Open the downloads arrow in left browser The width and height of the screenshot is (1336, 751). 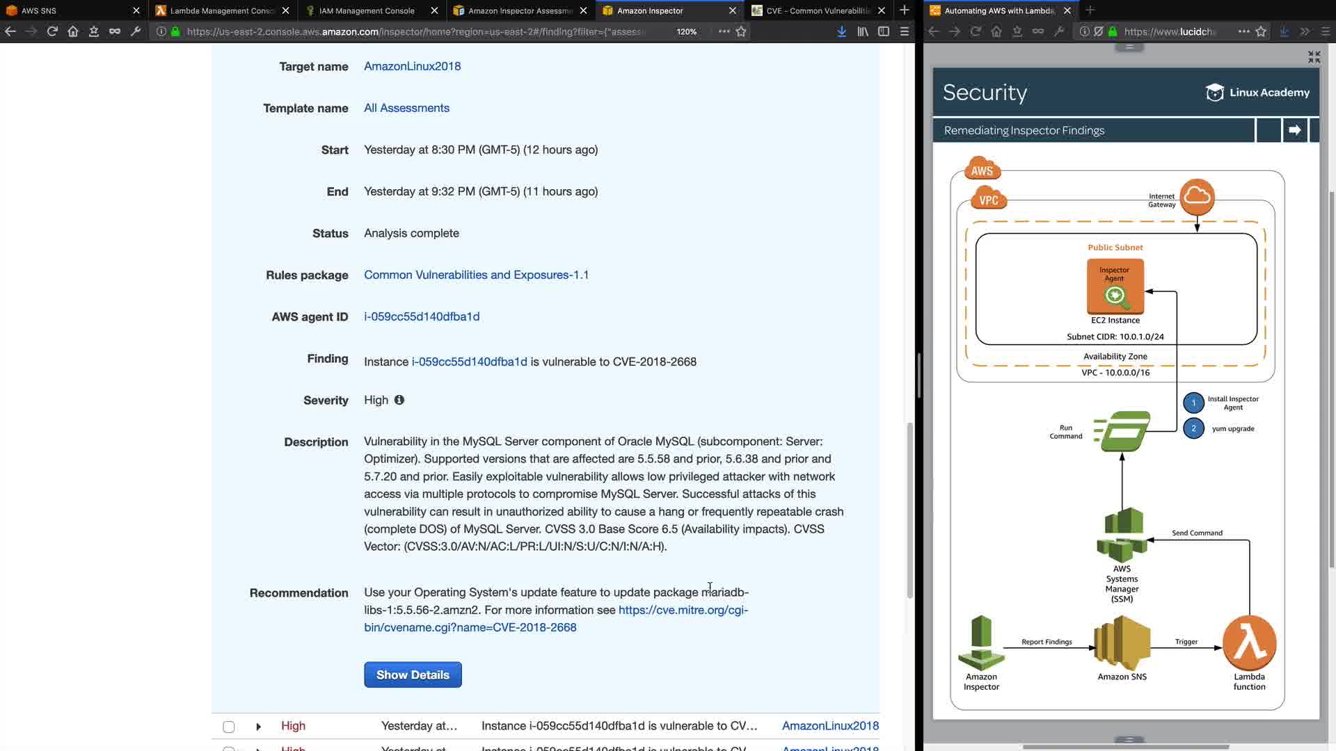pyautogui.click(x=841, y=31)
